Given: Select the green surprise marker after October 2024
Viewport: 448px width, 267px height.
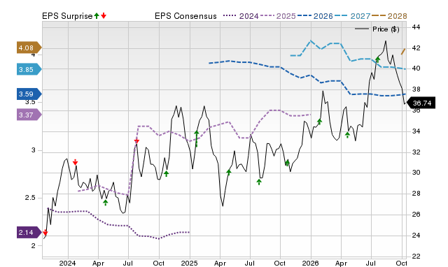Looking at the screenshot, I should [167, 173].
